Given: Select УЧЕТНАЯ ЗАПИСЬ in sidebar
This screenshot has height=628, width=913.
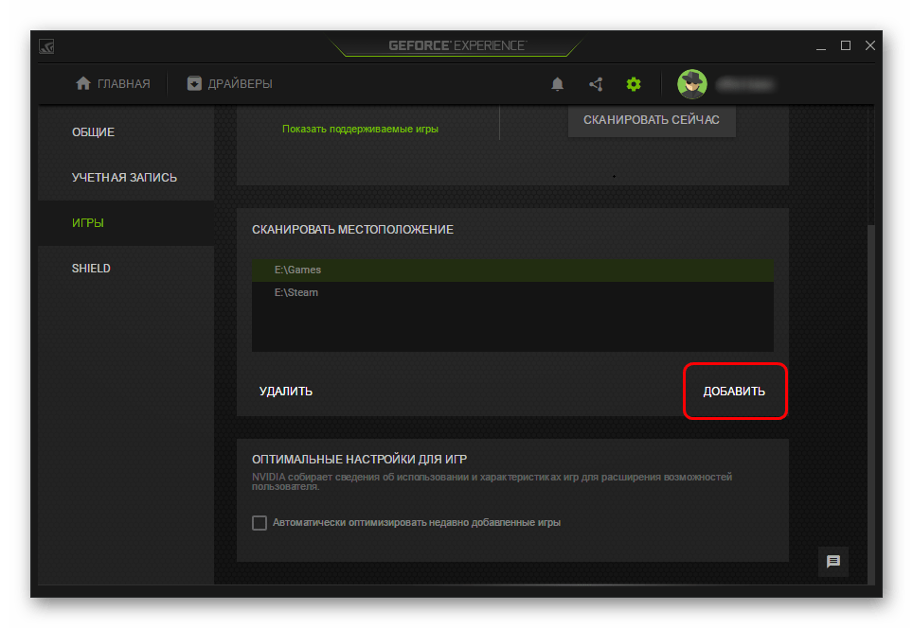Looking at the screenshot, I should pos(126,178).
